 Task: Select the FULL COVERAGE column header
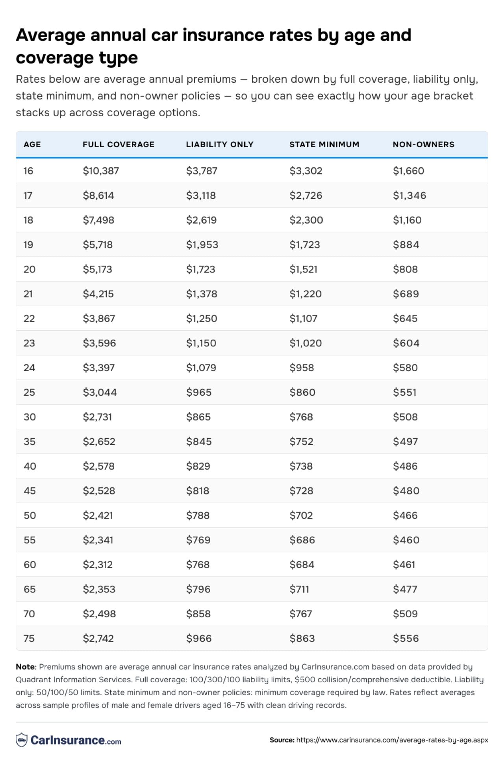(119, 144)
